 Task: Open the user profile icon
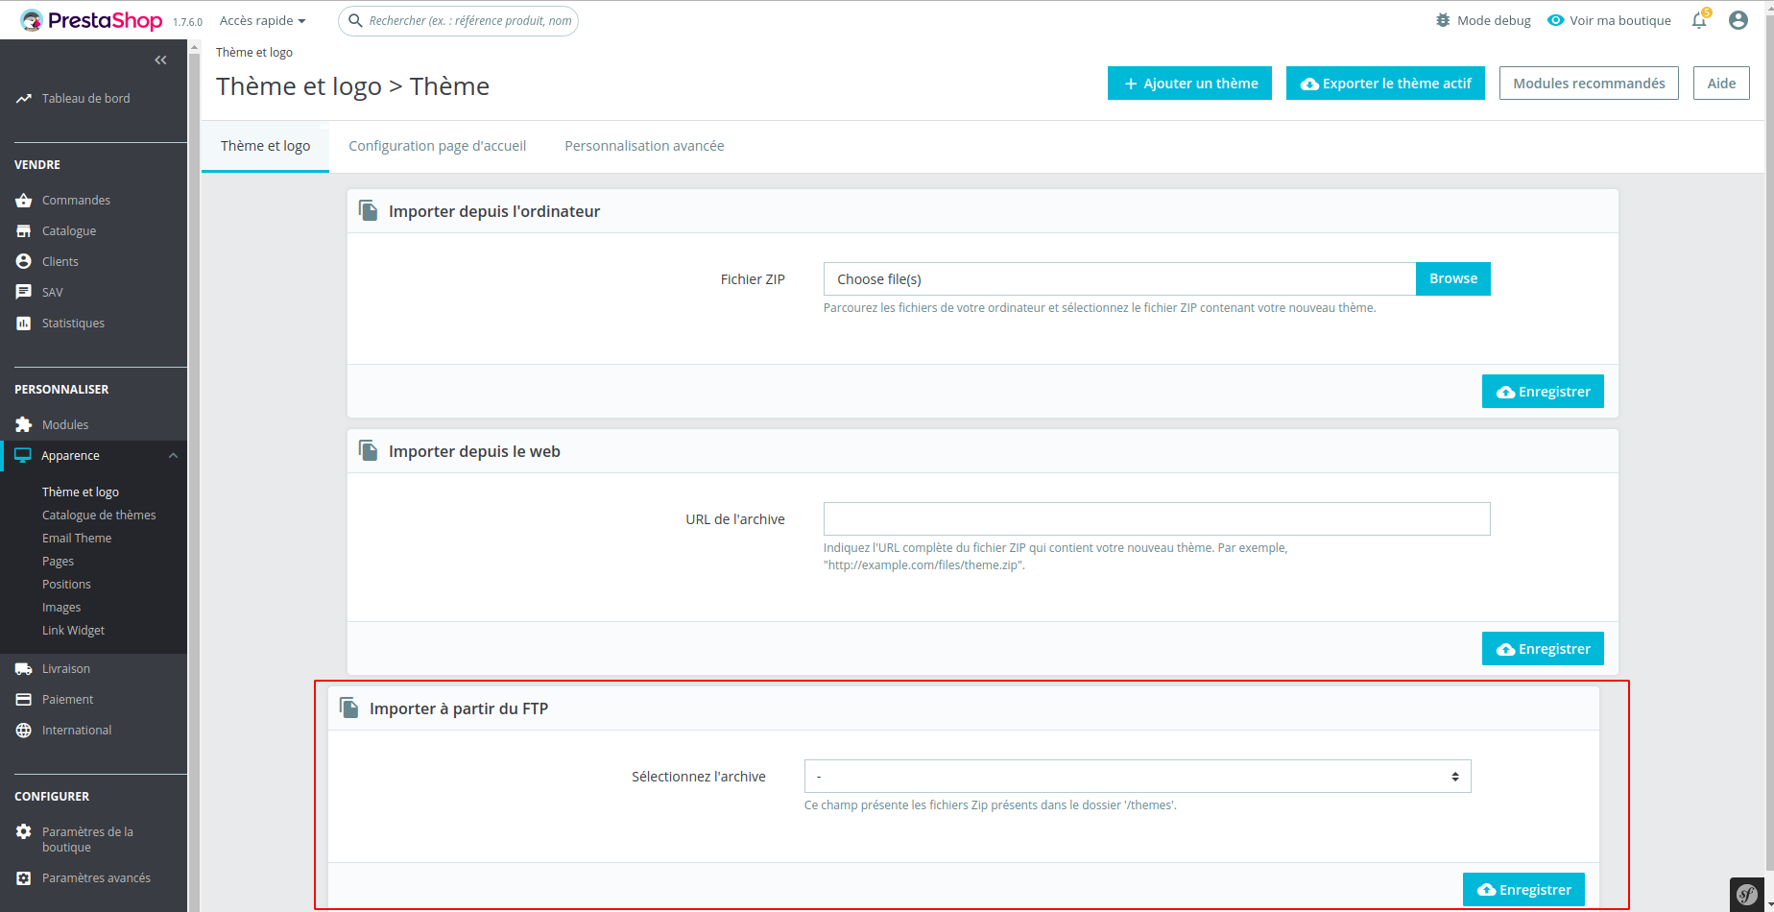[1738, 19]
